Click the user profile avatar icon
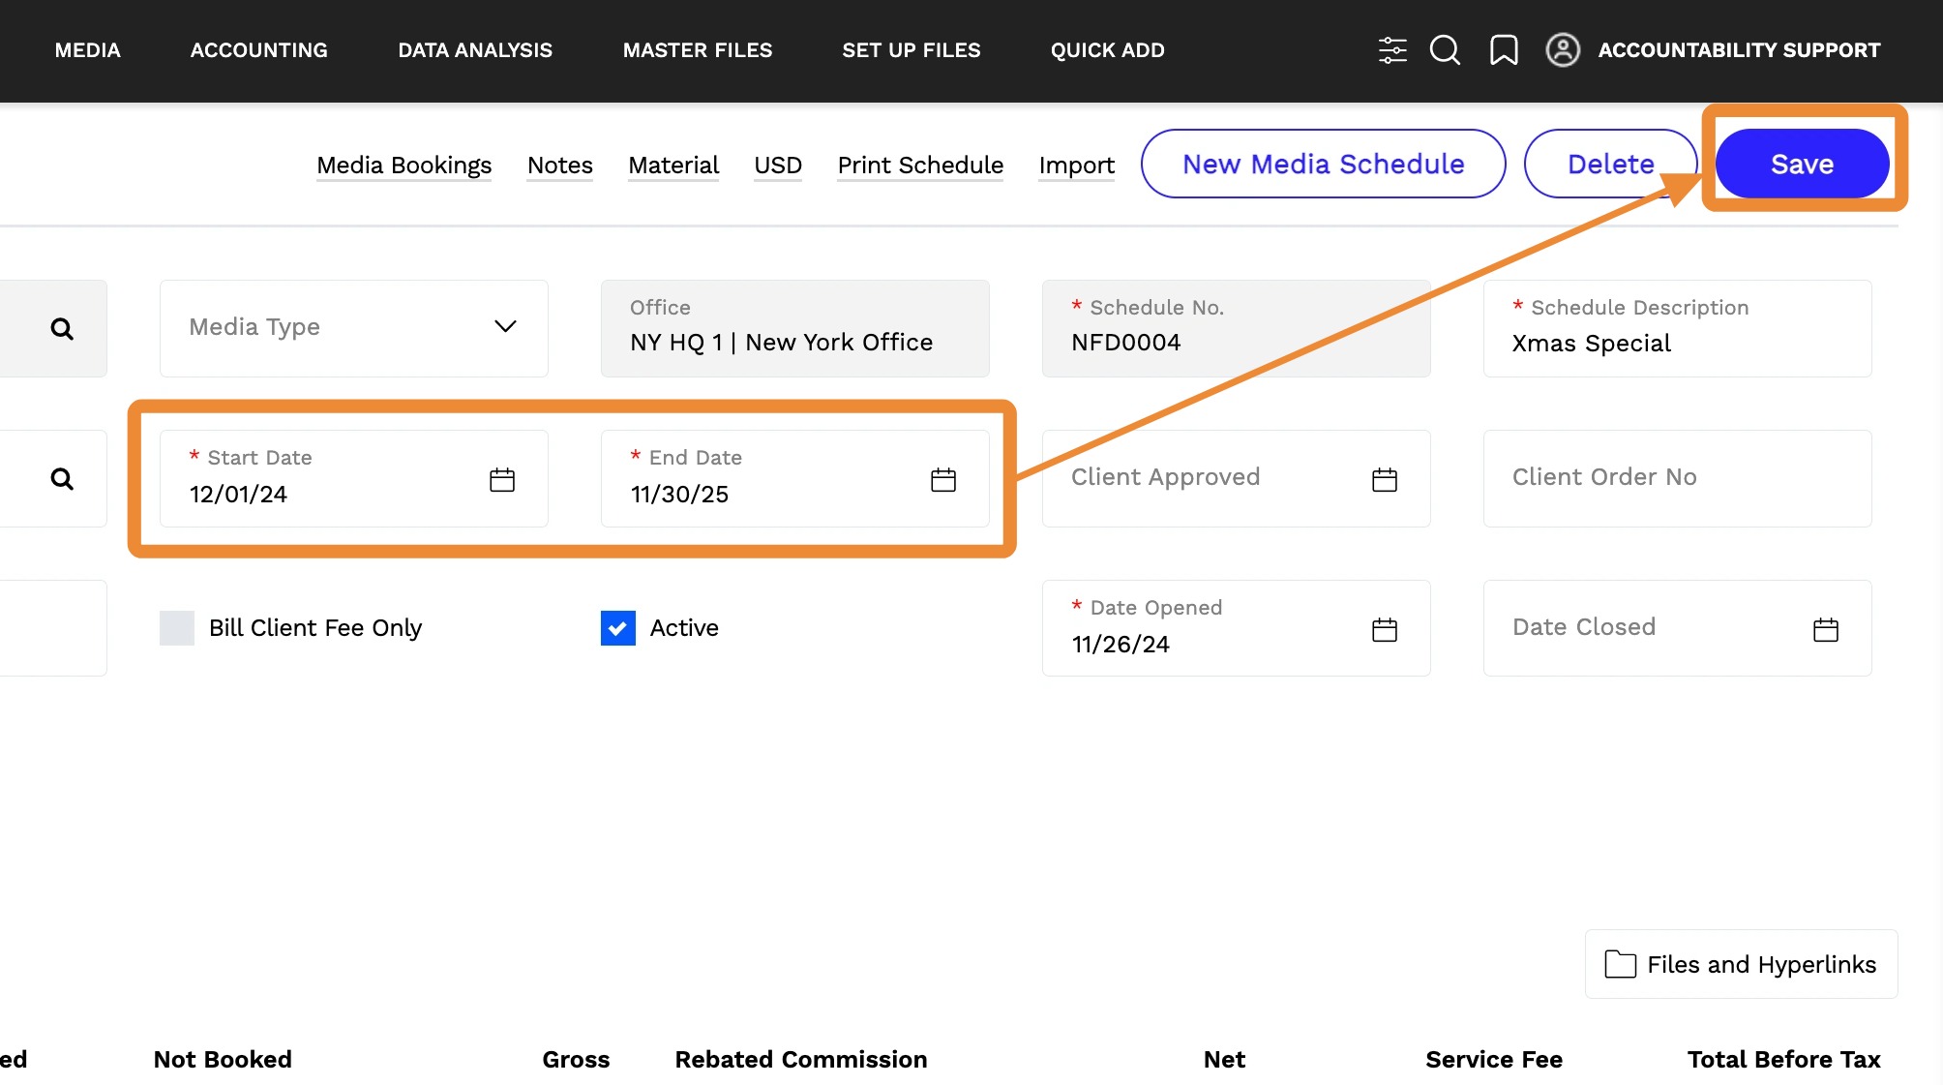 click(x=1562, y=50)
